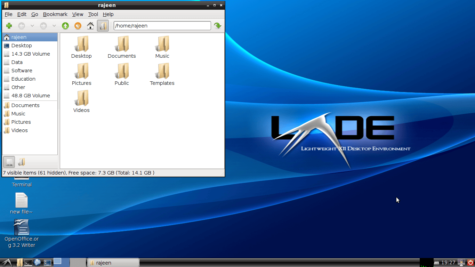This screenshot has height=267, width=475.
Task: Select the Pictures folder icon
Action: 81,74
